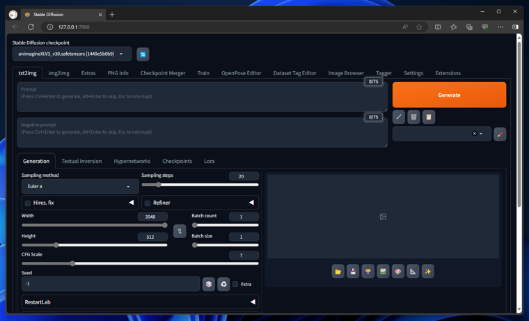The image size is (529, 321).
Task: Apply styles with clipboard icon
Action: pyautogui.click(x=429, y=117)
